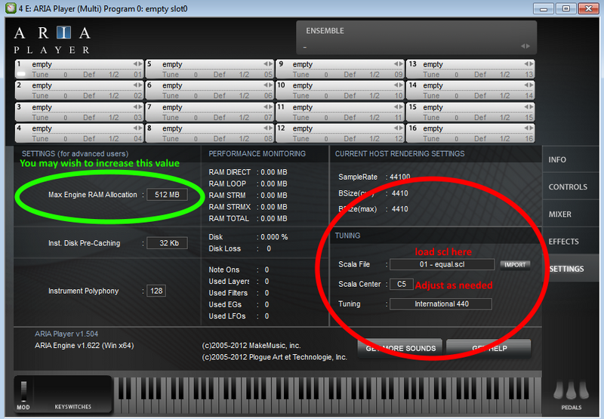Open Instrument Polyphony 128 dropdown
This screenshot has height=419, width=604.
coord(156,291)
